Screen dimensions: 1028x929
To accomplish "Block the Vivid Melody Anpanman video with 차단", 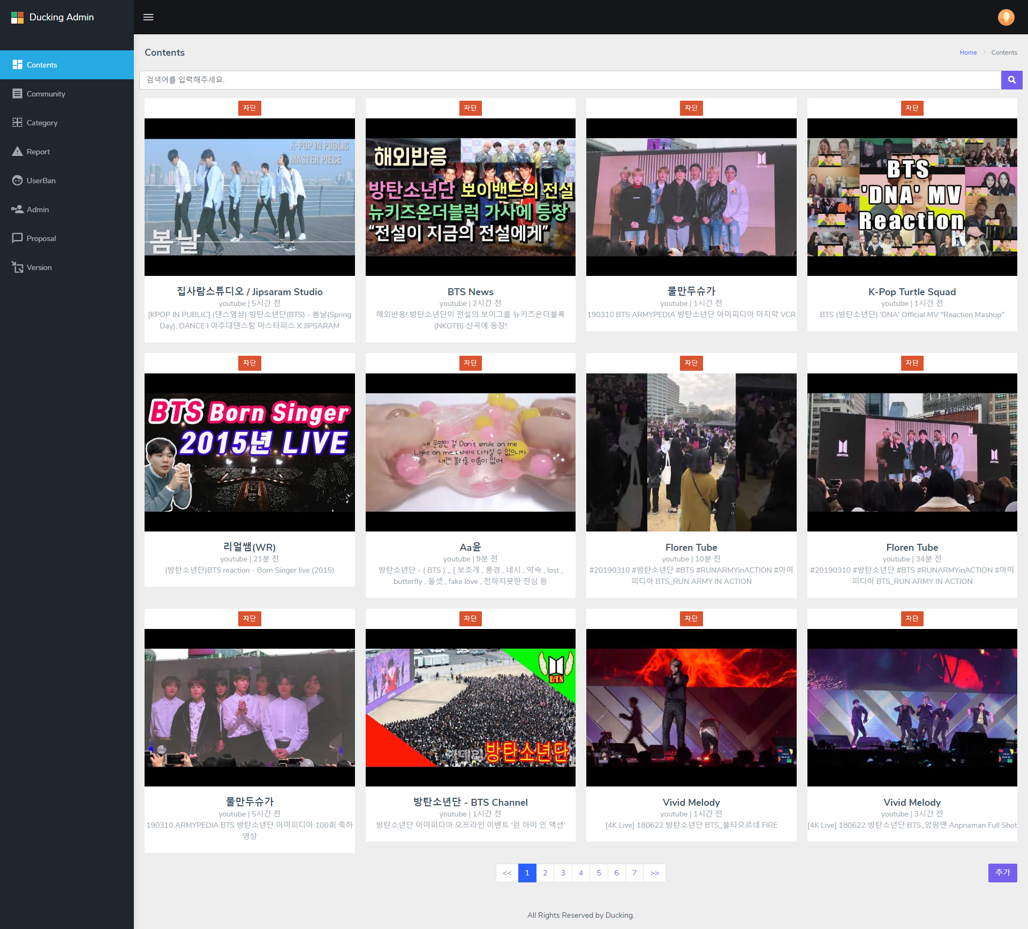I will (912, 619).
